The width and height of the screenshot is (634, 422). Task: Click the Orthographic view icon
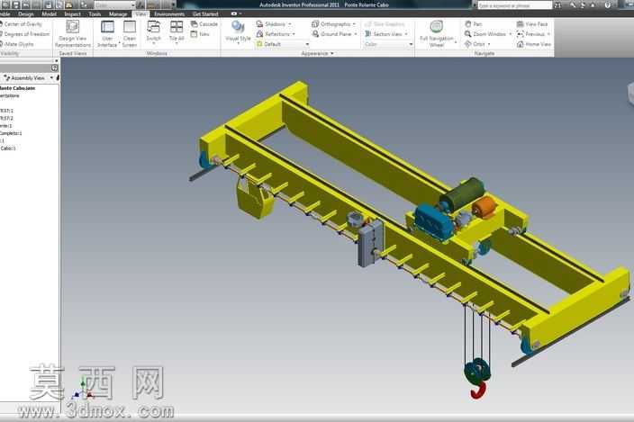pyautogui.click(x=315, y=24)
